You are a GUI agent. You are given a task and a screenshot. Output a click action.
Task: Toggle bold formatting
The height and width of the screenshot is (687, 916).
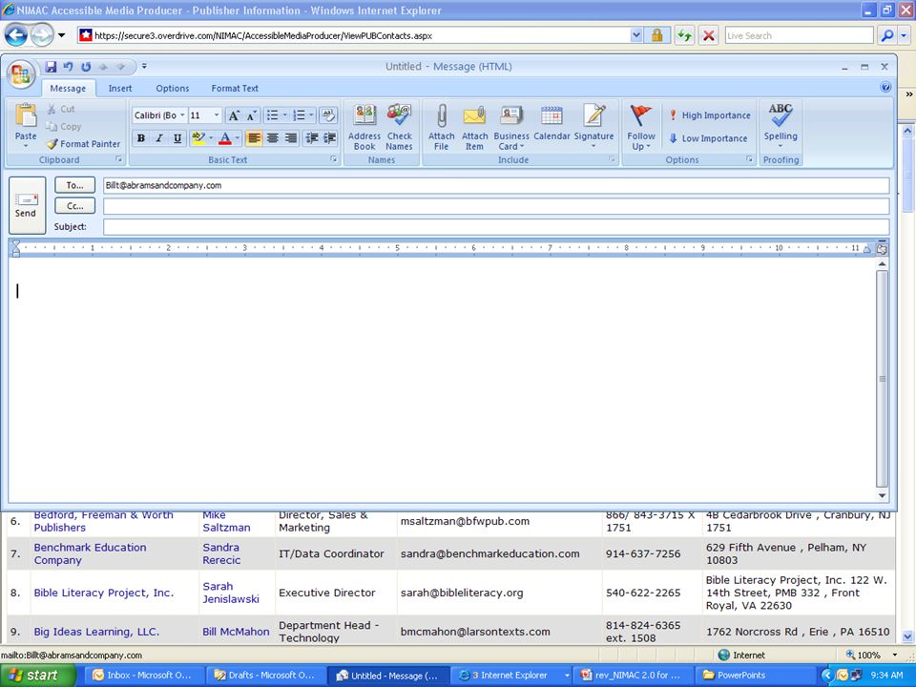point(141,137)
